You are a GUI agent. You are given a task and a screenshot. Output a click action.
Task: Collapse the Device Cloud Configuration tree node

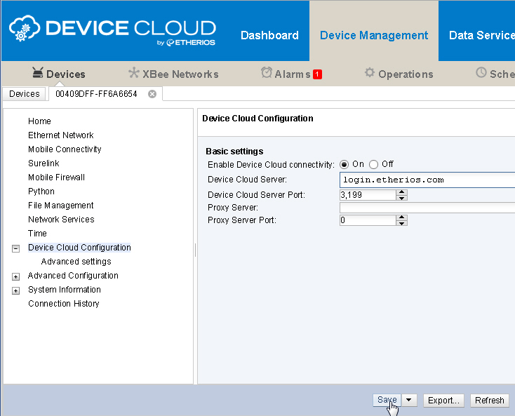(x=15, y=248)
